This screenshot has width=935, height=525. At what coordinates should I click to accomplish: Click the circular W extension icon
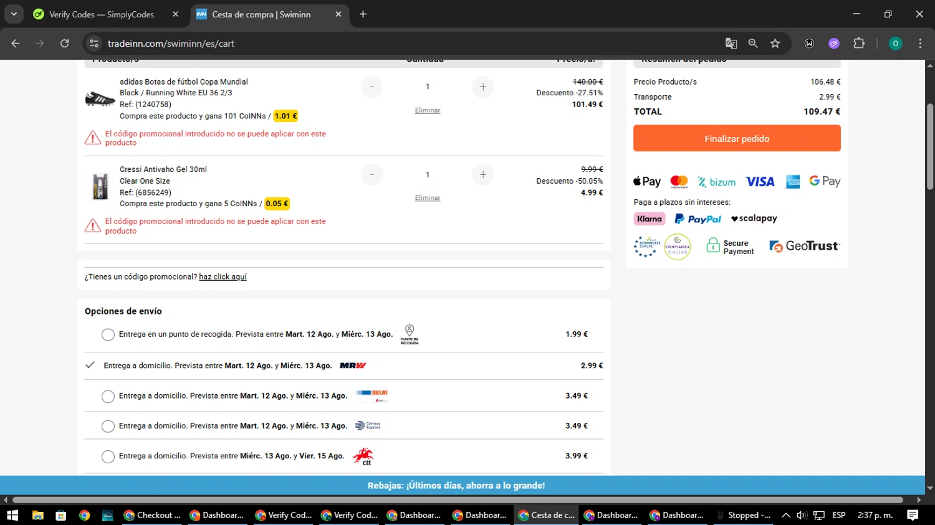[809, 44]
